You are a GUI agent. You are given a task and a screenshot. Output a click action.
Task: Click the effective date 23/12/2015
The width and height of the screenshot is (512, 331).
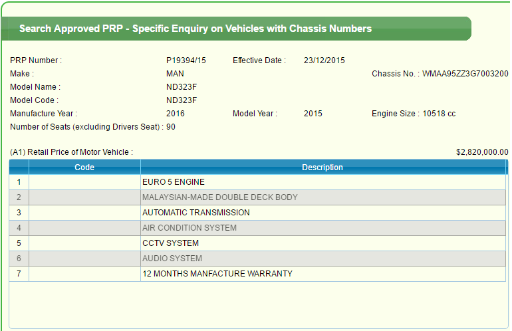point(324,60)
